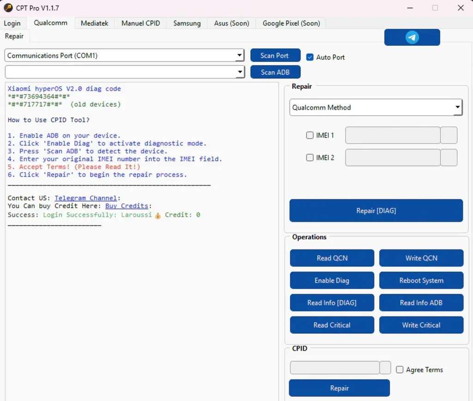Click the '*#*#73694364#*#*' diag code text
This screenshot has width=473, height=401.
click(x=39, y=97)
